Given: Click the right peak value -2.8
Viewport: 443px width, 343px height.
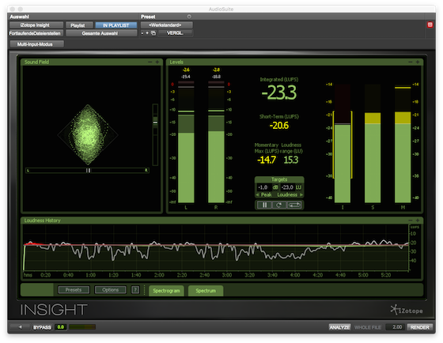Looking at the screenshot, I should (x=216, y=70).
